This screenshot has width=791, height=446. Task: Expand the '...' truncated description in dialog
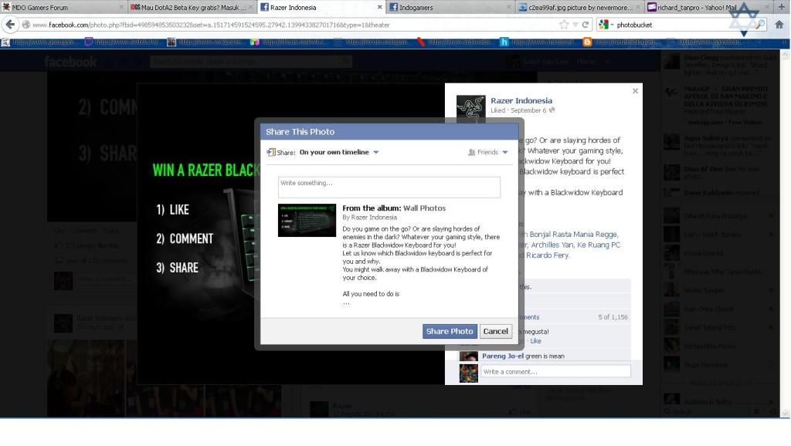point(346,302)
